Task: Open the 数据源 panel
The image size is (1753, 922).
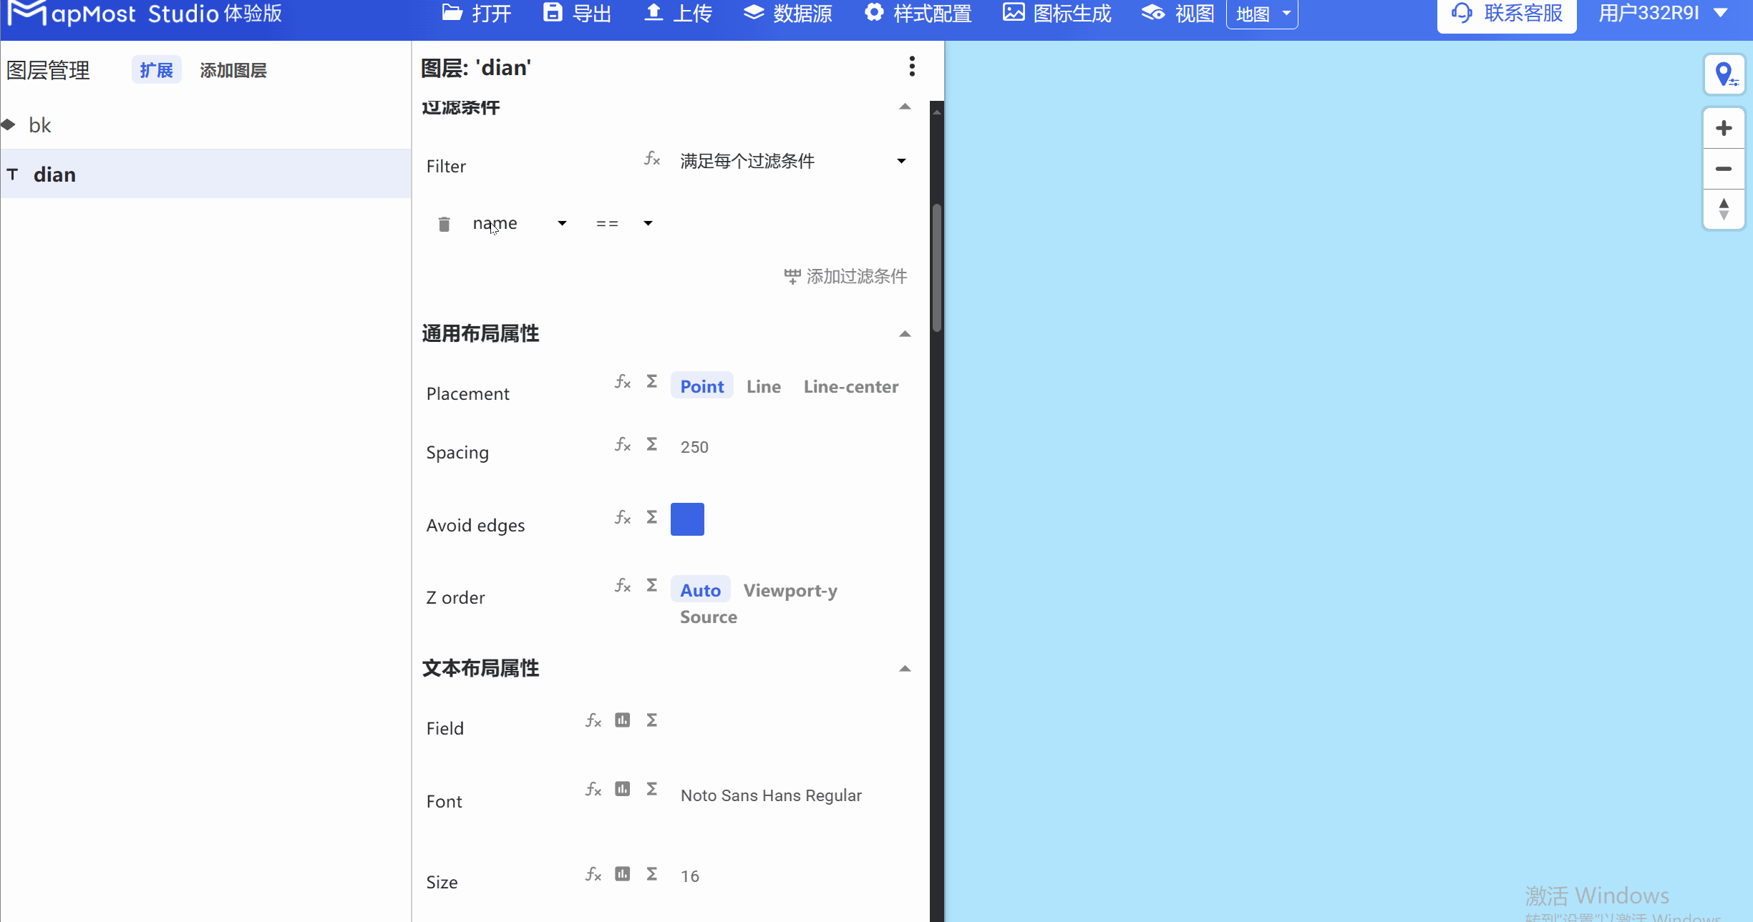Action: (x=787, y=13)
